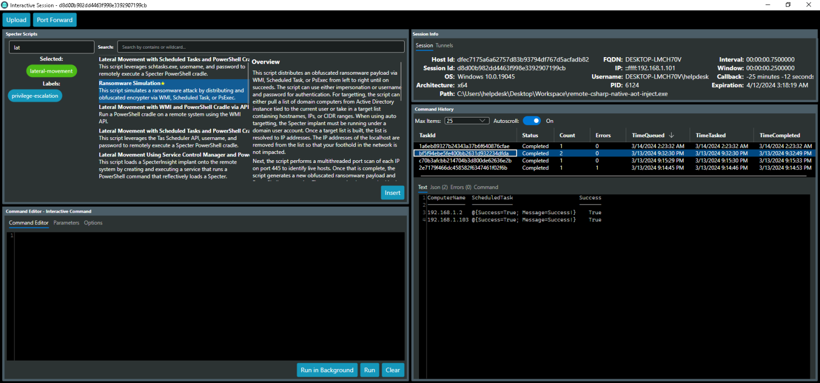Sort by the Errors column header

(x=608, y=135)
